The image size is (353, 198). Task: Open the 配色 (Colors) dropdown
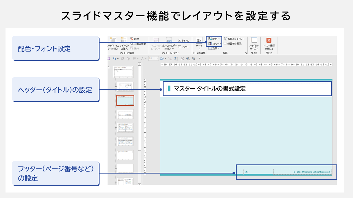coord(214,39)
